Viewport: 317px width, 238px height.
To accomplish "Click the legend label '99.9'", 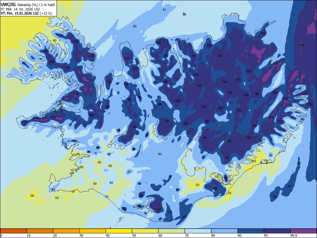I will pyautogui.click(x=294, y=235).
